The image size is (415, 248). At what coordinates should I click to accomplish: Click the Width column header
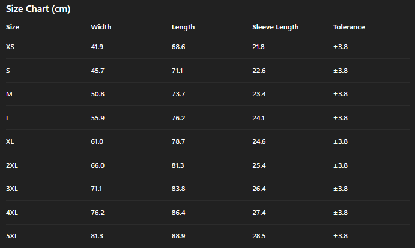[101, 27]
